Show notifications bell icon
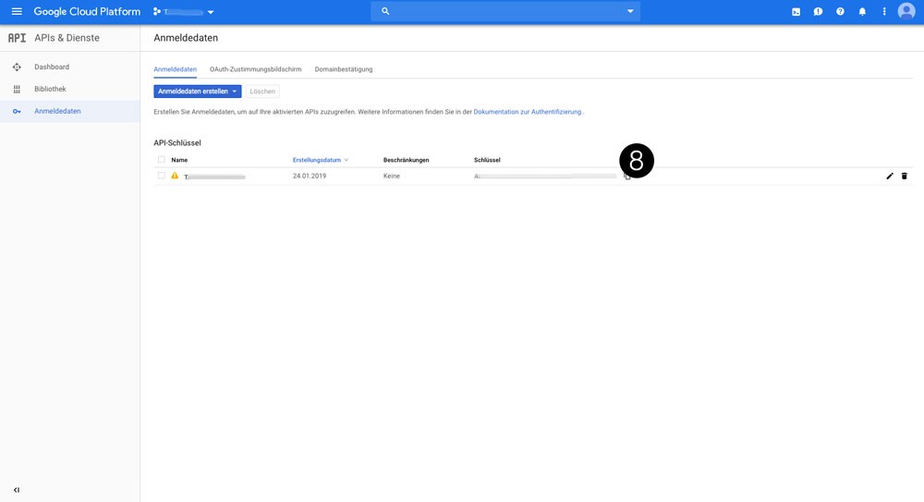924x502 pixels. (x=862, y=12)
